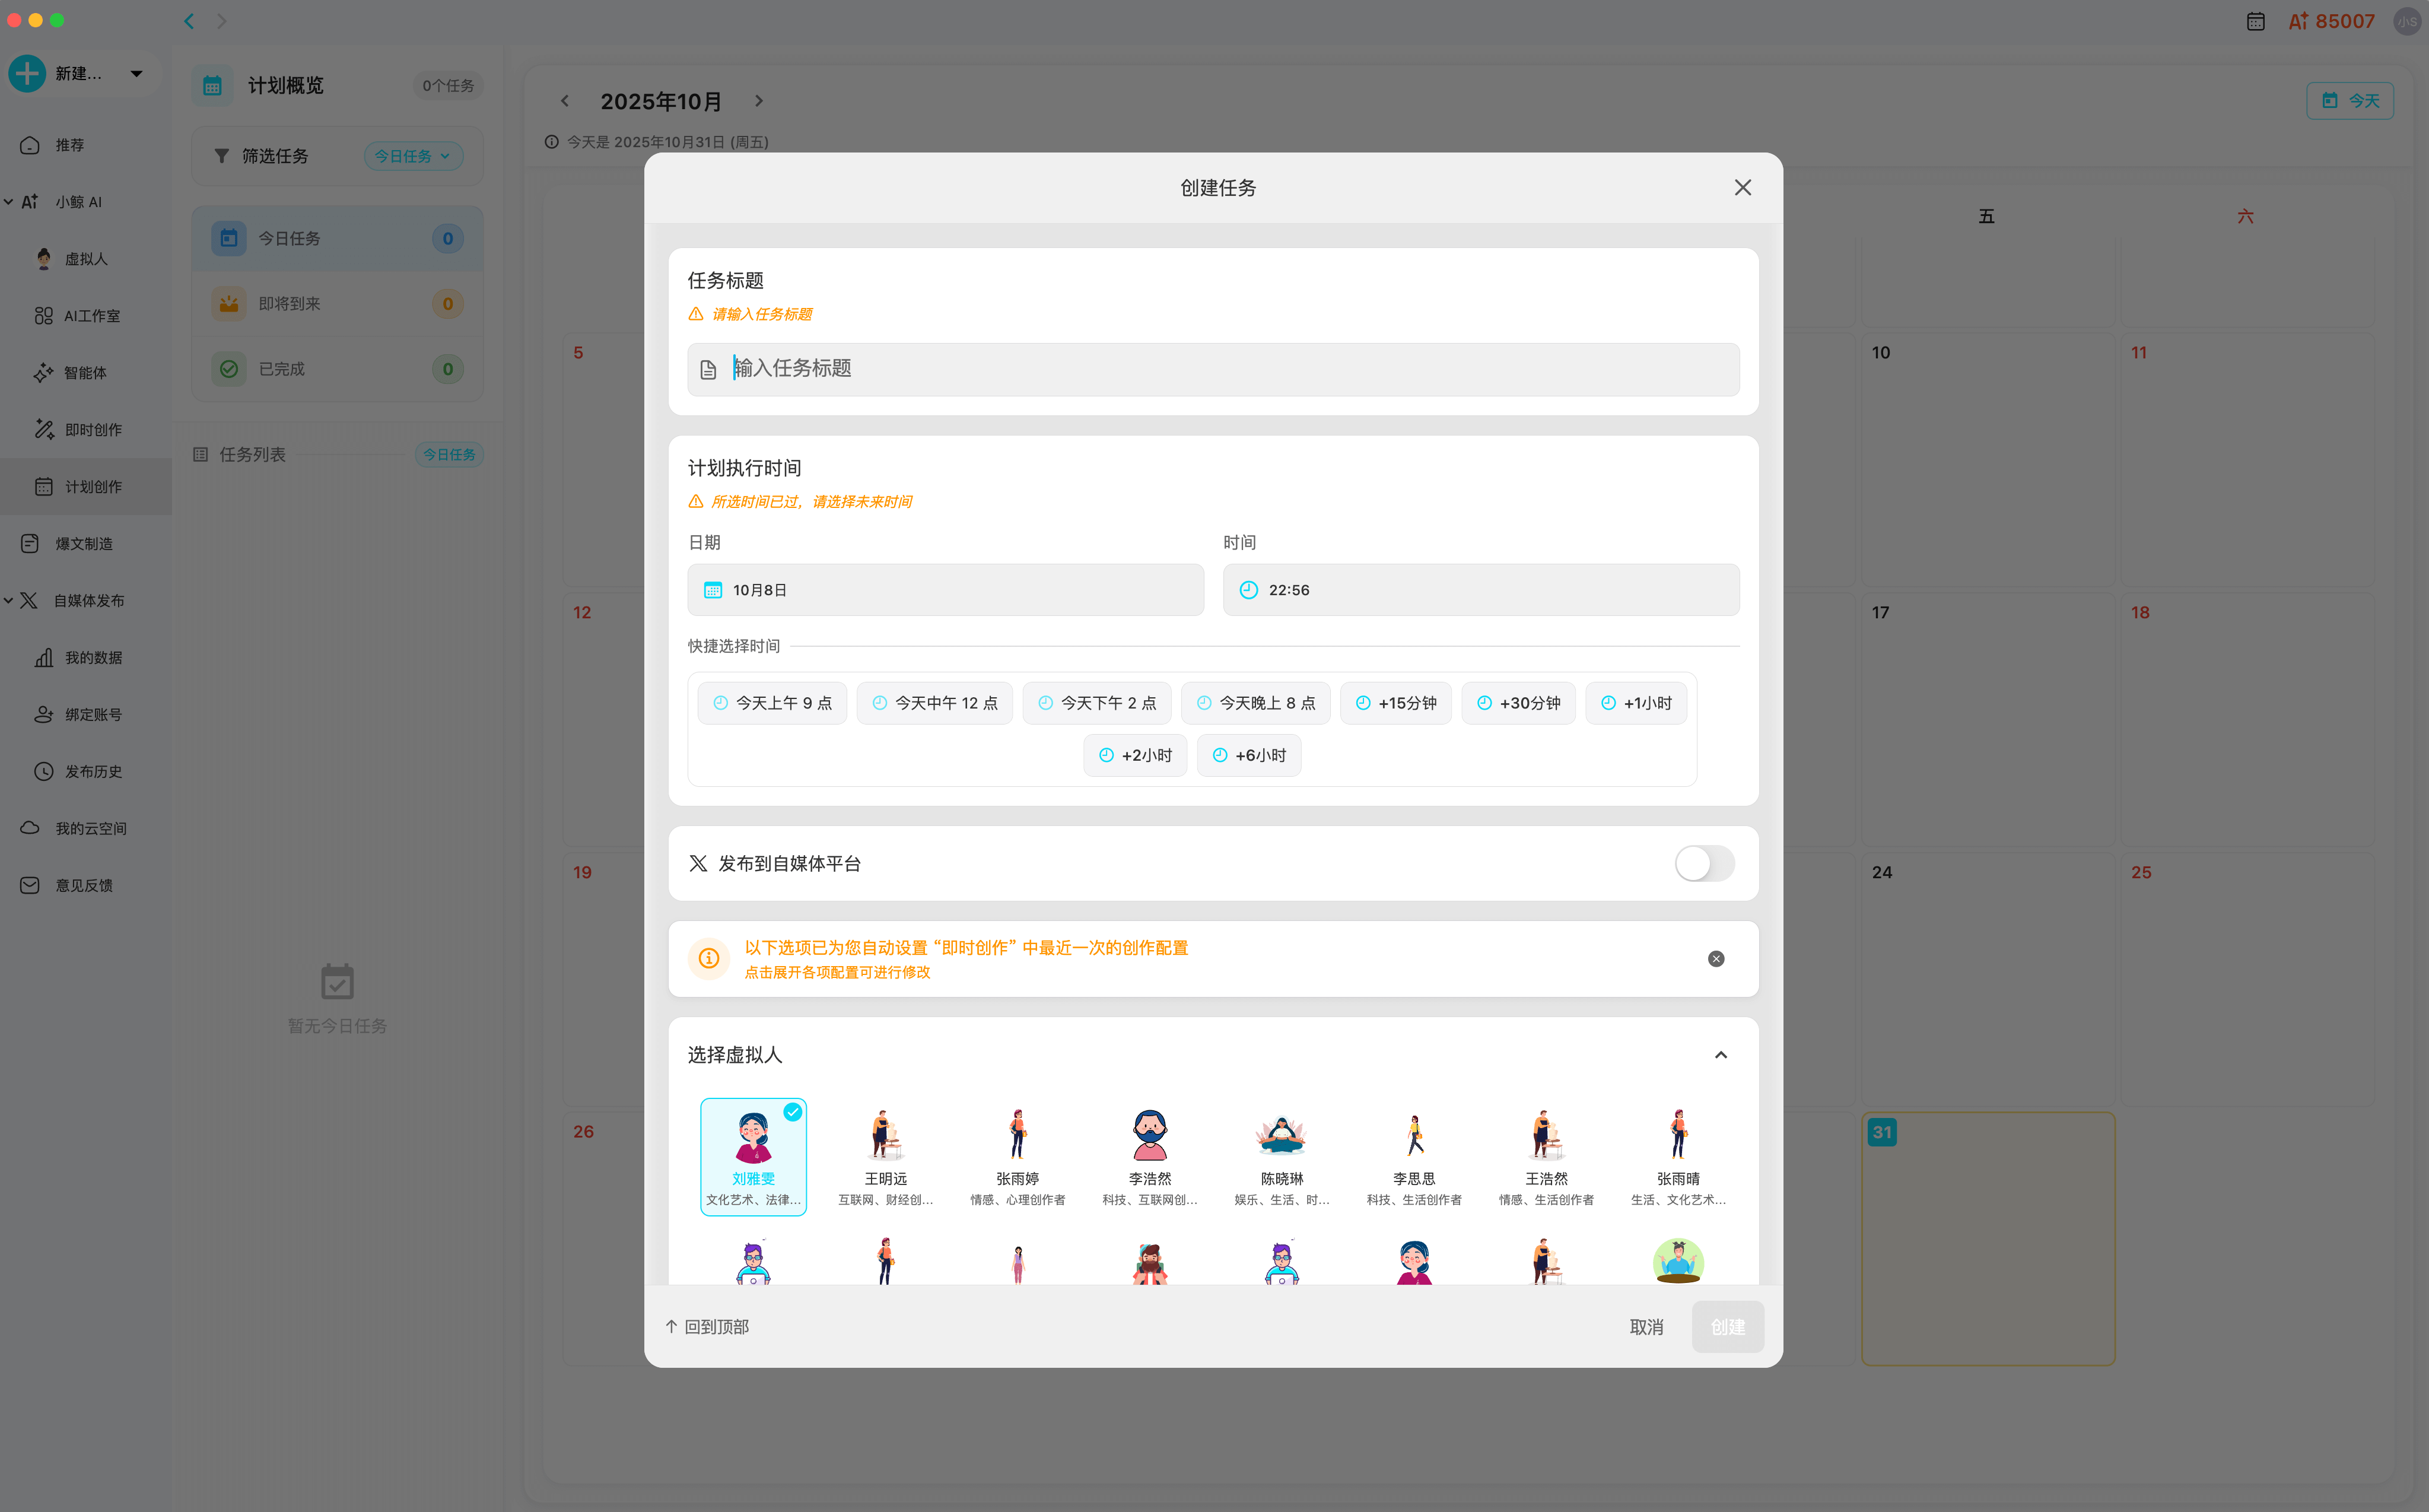2429x1512 pixels.
Task: Select the 智能体 sidebar icon
Action: (85, 372)
